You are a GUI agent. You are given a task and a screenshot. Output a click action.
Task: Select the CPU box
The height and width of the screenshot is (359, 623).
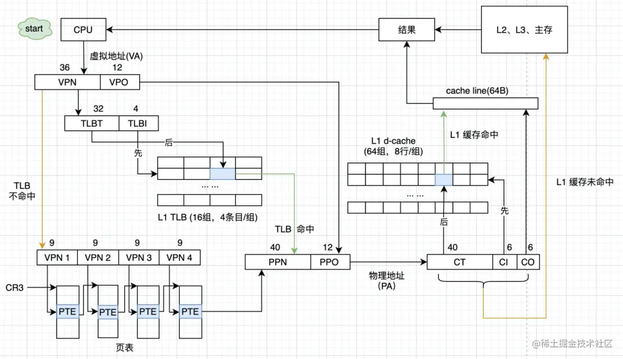coord(83,30)
